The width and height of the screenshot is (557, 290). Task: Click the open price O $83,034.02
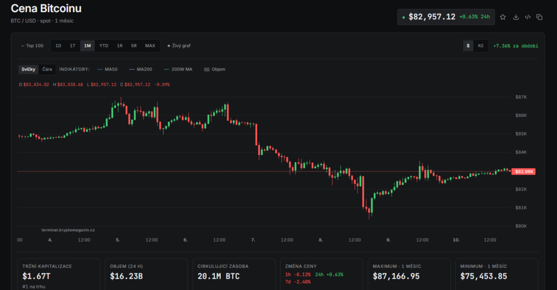pyautogui.click(x=34, y=84)
